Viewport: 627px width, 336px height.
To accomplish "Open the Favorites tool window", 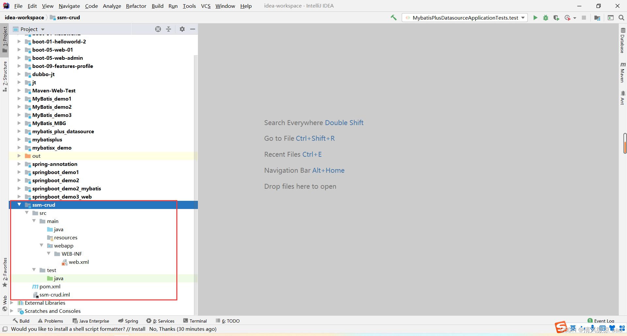I will coord(5,272).
